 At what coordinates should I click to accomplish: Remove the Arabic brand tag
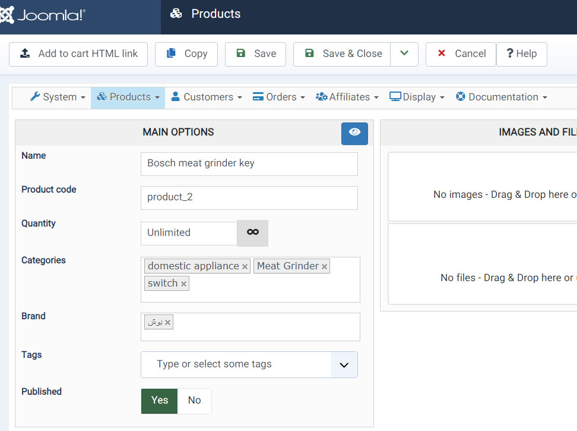pos(168,323)
